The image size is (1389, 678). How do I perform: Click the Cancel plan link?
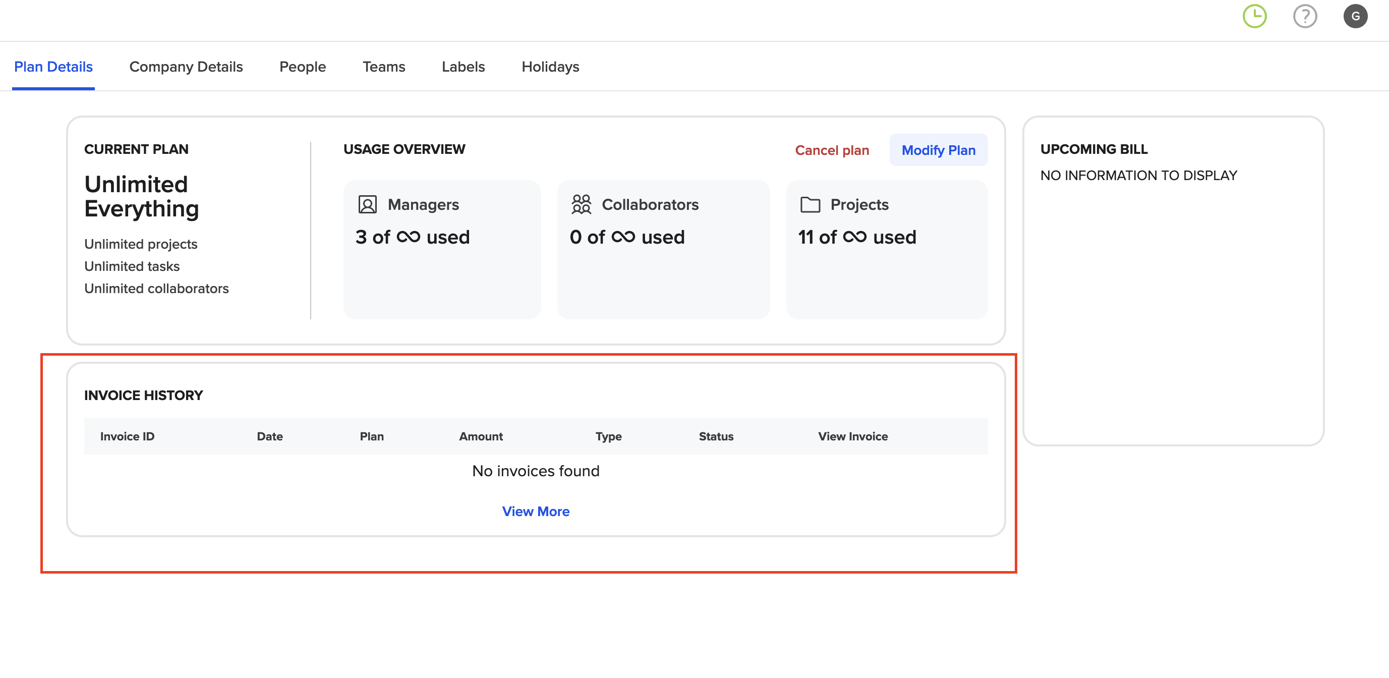[x=832, y=150]
